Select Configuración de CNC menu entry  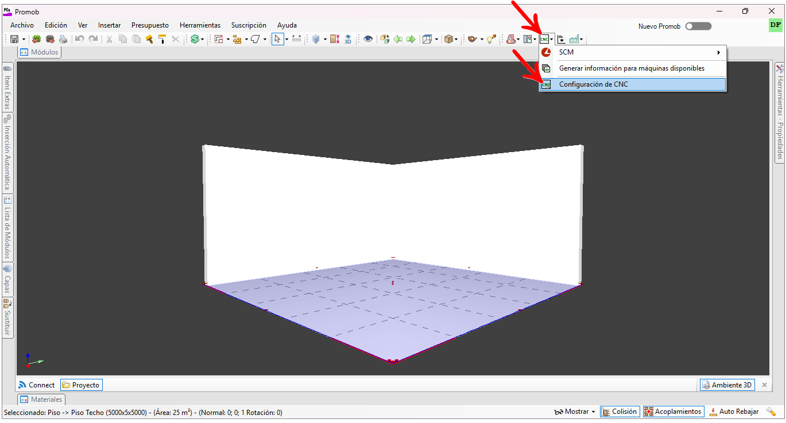tap(633, 84)
